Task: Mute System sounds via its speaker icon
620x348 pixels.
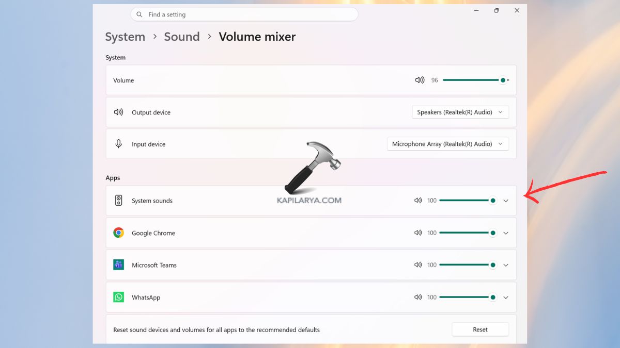Action: (x=418, y=201)
